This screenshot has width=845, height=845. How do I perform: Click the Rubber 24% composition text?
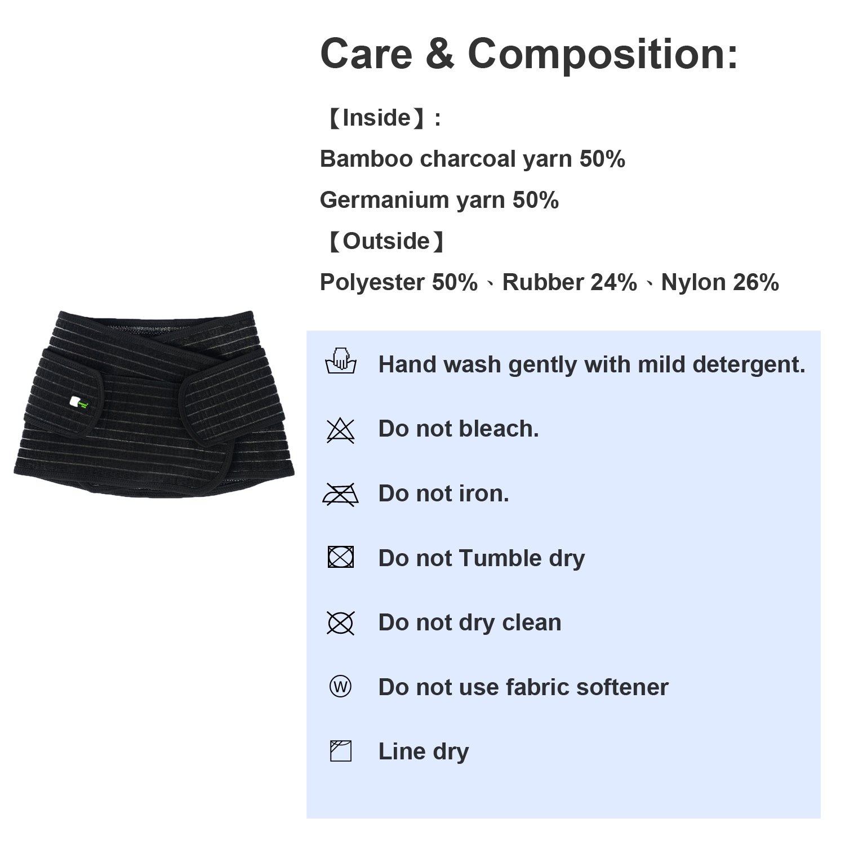click(x=570, y=282)
